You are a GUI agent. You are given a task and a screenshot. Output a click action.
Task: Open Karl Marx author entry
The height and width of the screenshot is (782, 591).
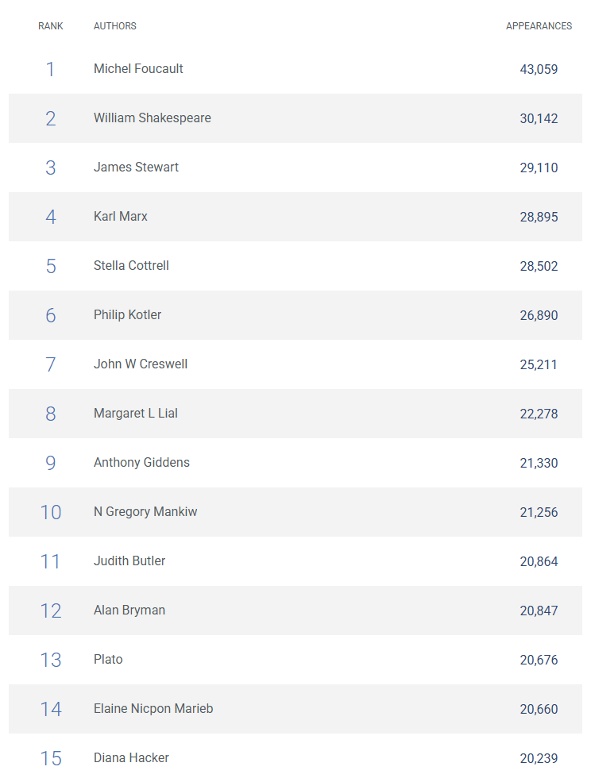click(x=121, y=217)
